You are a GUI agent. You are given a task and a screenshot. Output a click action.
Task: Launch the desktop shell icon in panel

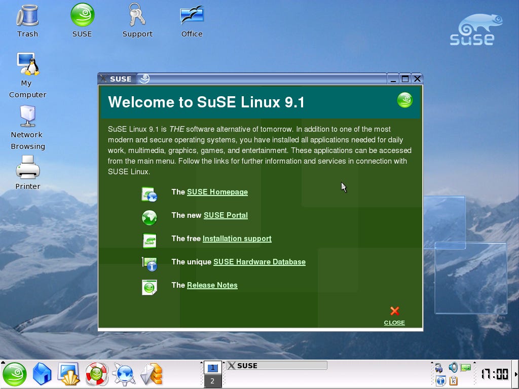point(69,374)
